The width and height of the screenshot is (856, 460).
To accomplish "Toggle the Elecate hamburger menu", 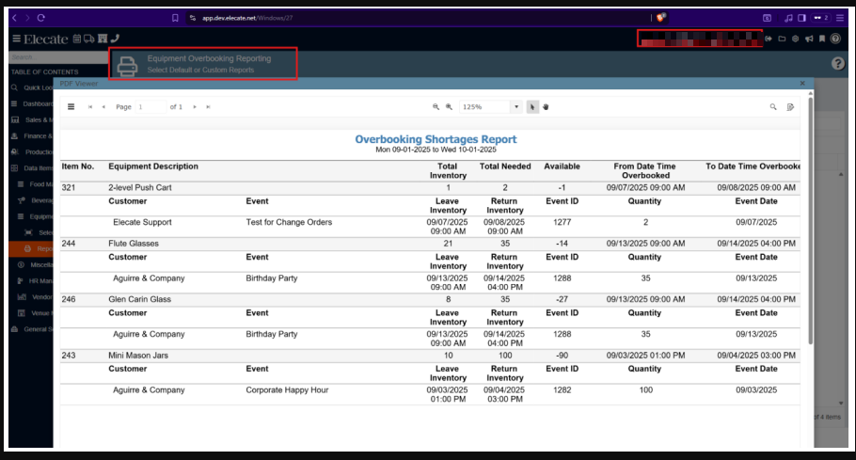I will pos(16,39).
